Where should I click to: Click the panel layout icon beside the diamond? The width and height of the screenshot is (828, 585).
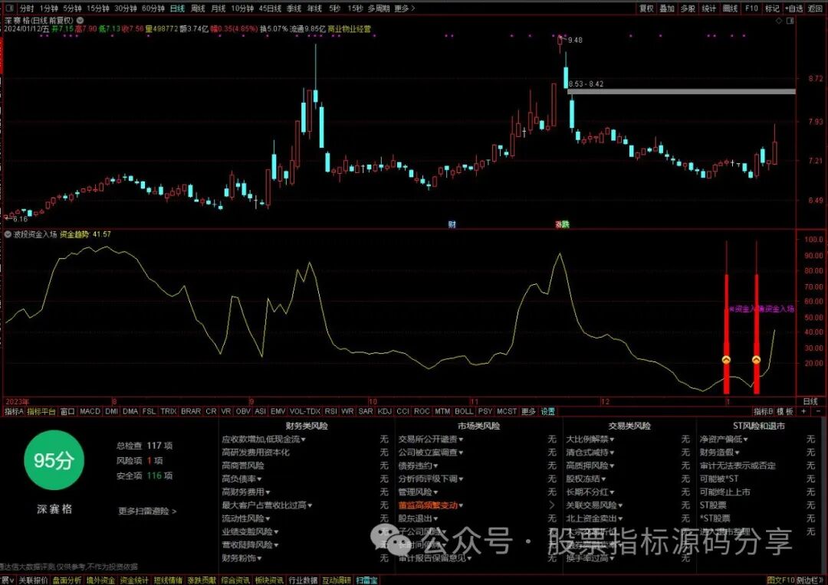click(x=790, y=21)
